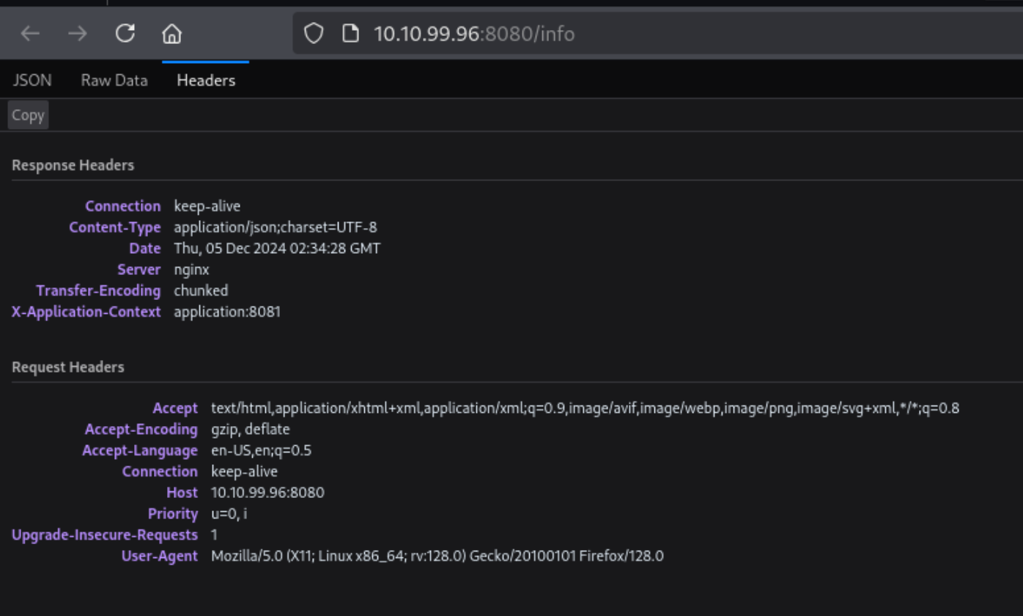This screenshot has height=616, width=1023.
Task: Switch to the JSON tab
Action: pos(32,81)
